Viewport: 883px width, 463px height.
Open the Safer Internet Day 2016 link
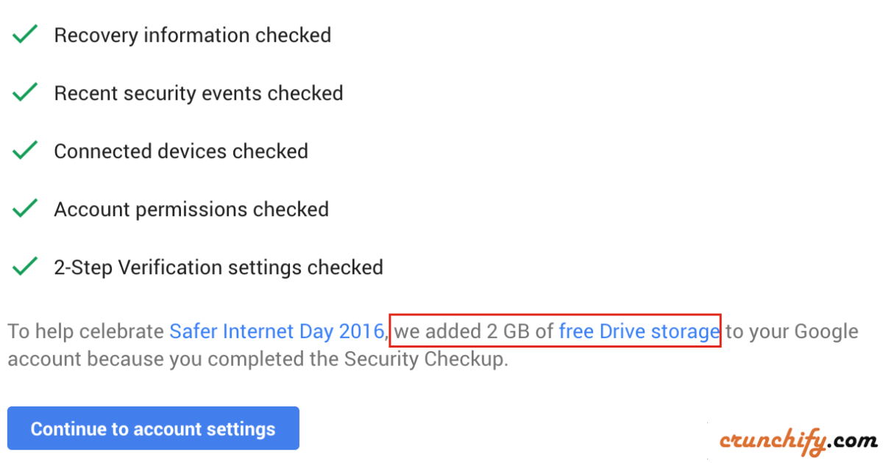click(277, 331)
